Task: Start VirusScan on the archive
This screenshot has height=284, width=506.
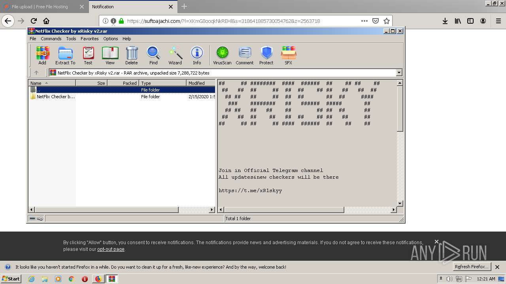Action: (x=222, y=56)
